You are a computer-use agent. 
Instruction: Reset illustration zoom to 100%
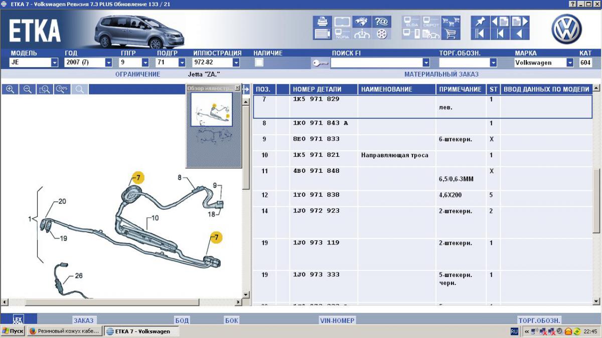(62, 89)
